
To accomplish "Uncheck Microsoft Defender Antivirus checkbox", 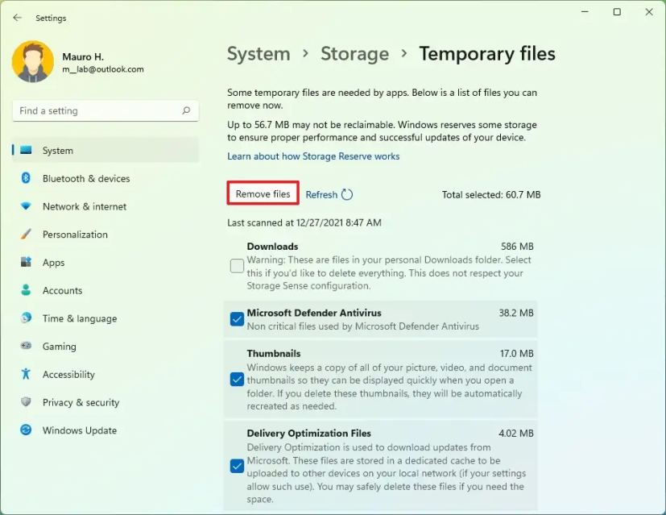I will (237, 319).
